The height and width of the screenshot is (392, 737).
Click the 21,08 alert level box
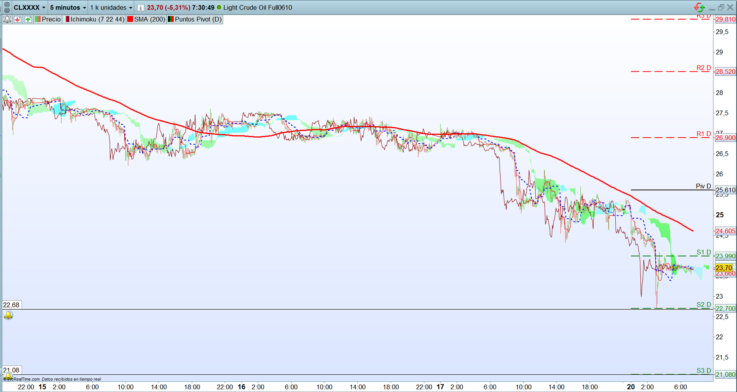tap(11, 370)
